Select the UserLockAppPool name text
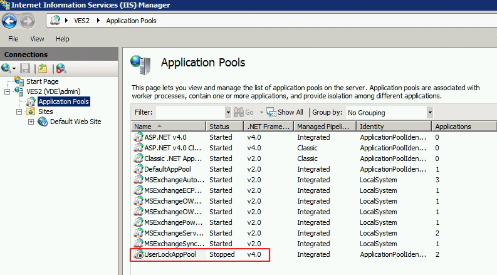This screenshot has width=497, height=275. click(x=170, y=254)
